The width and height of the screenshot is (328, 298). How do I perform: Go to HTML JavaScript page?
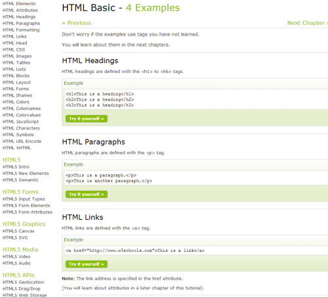point(20,122)
